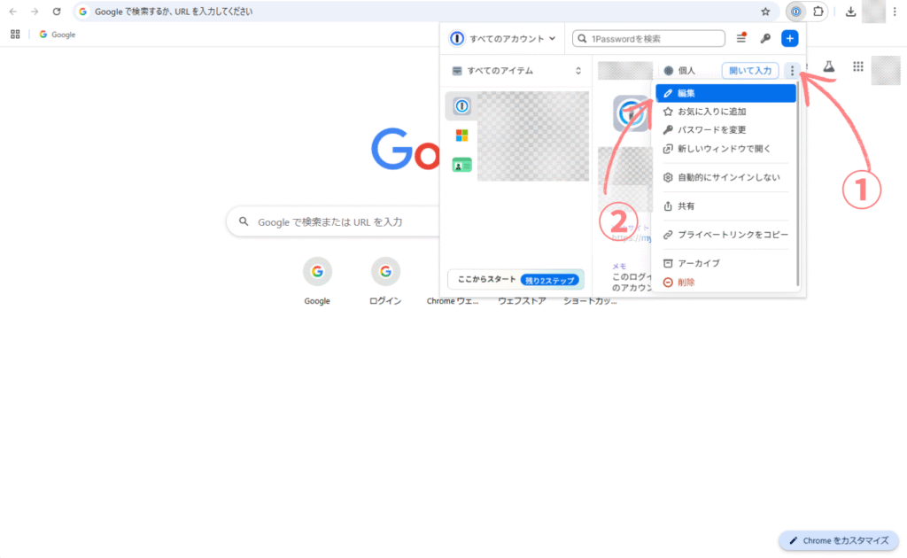Select パスワードを変更 menu entry
Screen dimensions: 907x558
pos(726,130)
